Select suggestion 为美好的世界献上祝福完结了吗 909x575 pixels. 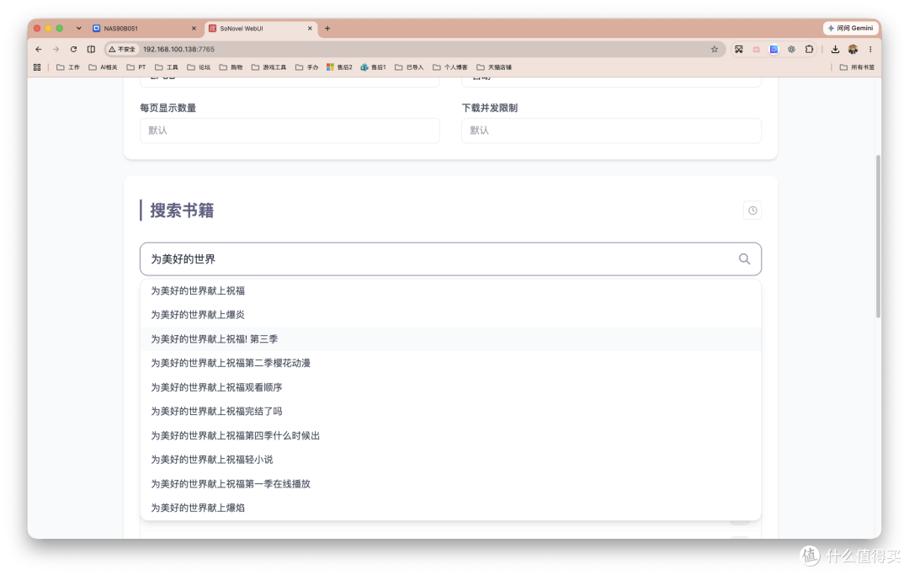[450, 411]
